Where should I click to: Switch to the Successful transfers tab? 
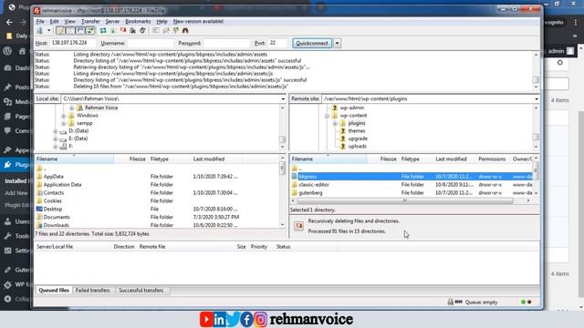click(141, 291)
